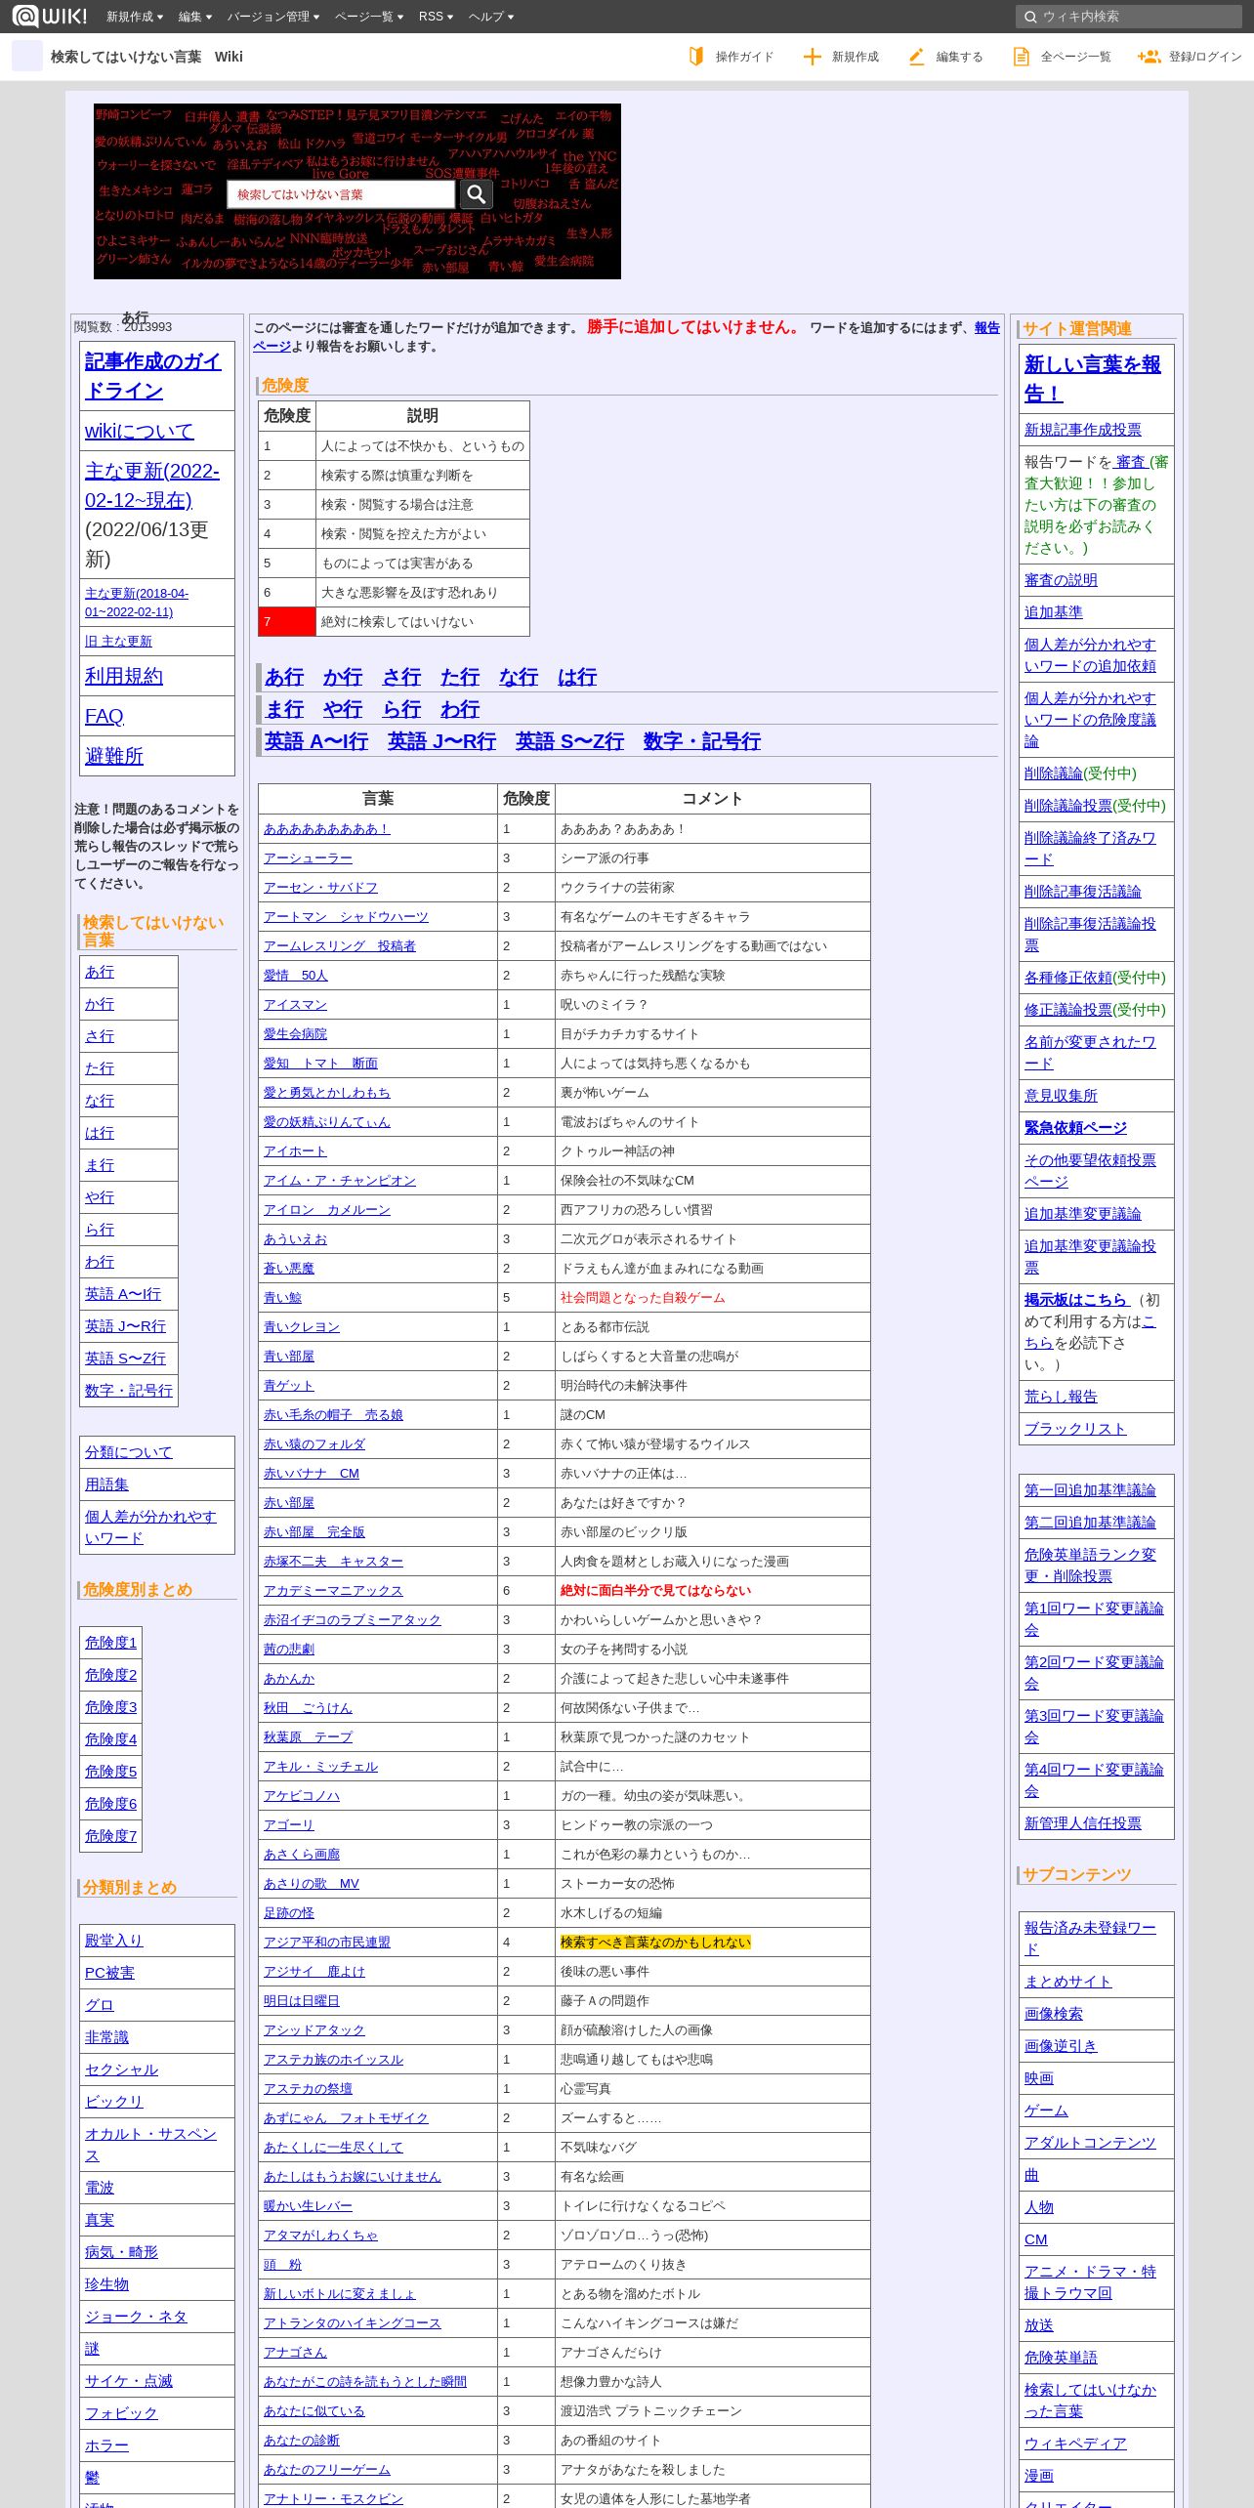1254x2508 pixels.
Task: Jump to は行 in the heading index
Action: (577, 677)
